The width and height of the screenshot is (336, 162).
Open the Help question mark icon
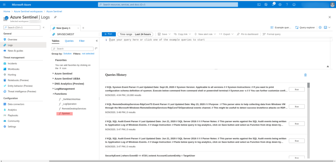(x=287, y=5)
